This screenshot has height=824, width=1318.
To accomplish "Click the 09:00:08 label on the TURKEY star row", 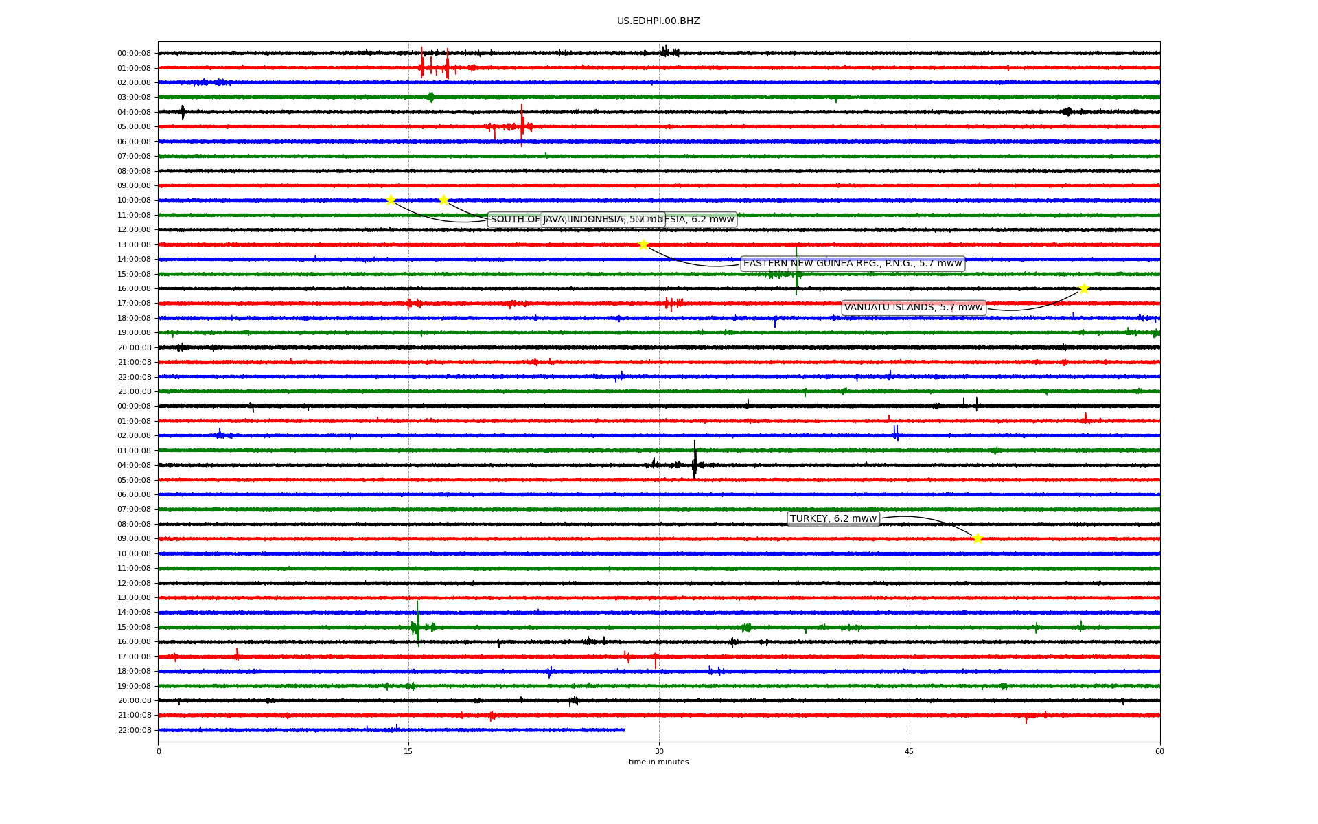I will coord(134,539).
